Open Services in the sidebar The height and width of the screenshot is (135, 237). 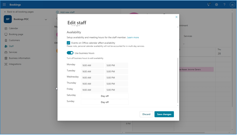13,52
